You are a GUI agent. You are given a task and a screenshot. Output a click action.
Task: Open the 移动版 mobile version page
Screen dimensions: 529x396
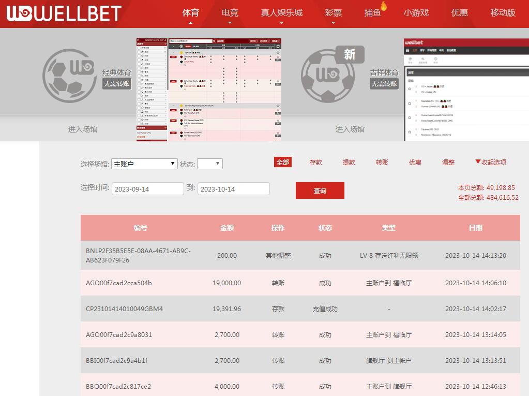(x=503, y=13)
